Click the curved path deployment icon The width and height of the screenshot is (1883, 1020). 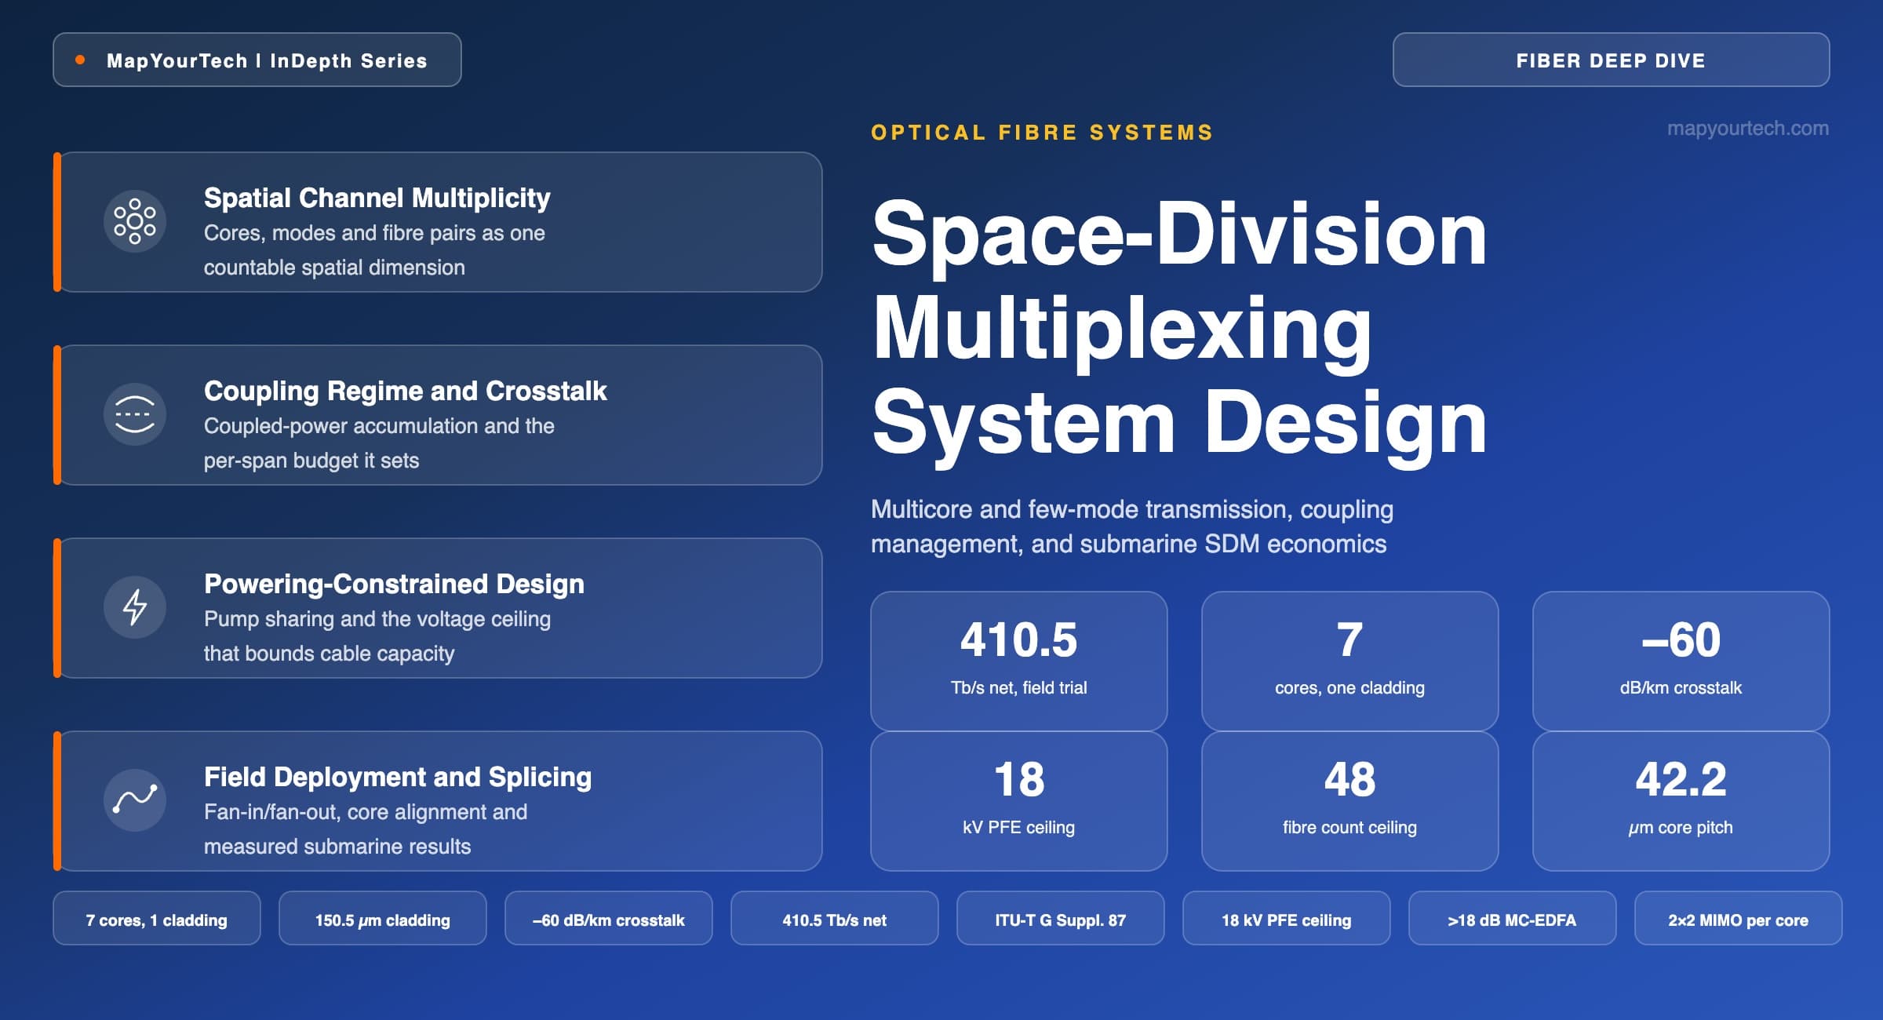[x=135, y=800]
